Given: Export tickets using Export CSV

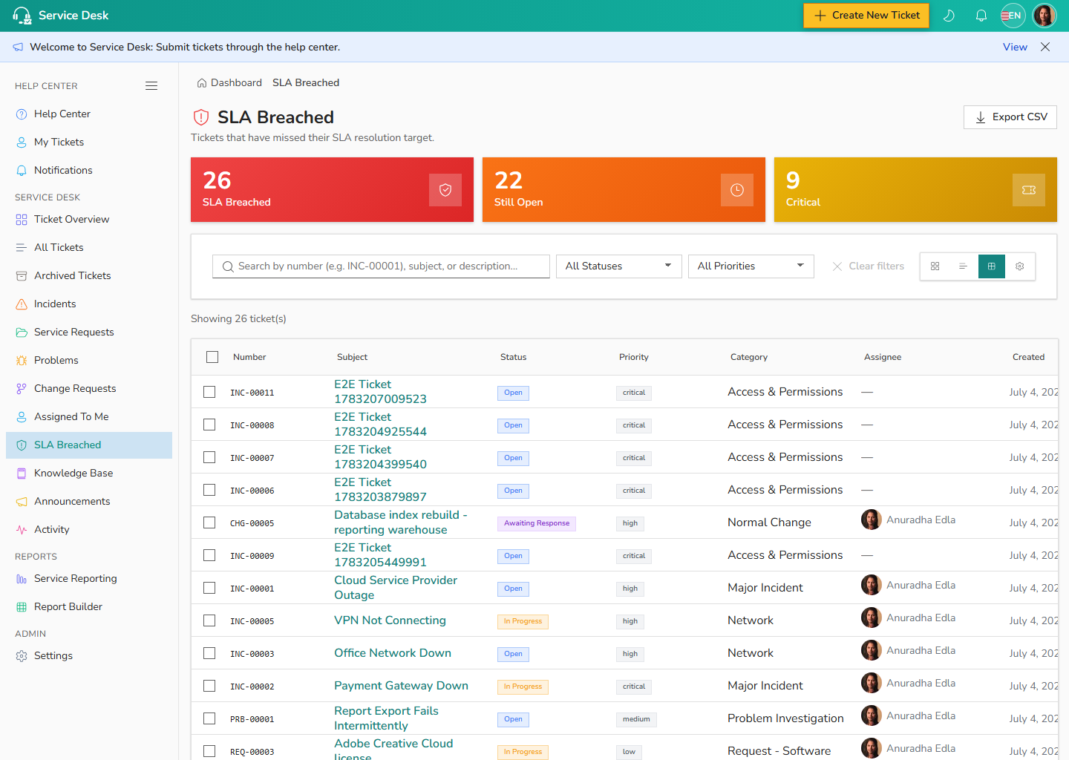Looking at the screenshot, I should [x=1010, y=117].
